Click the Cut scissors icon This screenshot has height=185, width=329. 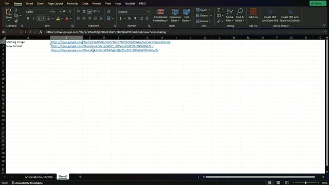(16, 10)
